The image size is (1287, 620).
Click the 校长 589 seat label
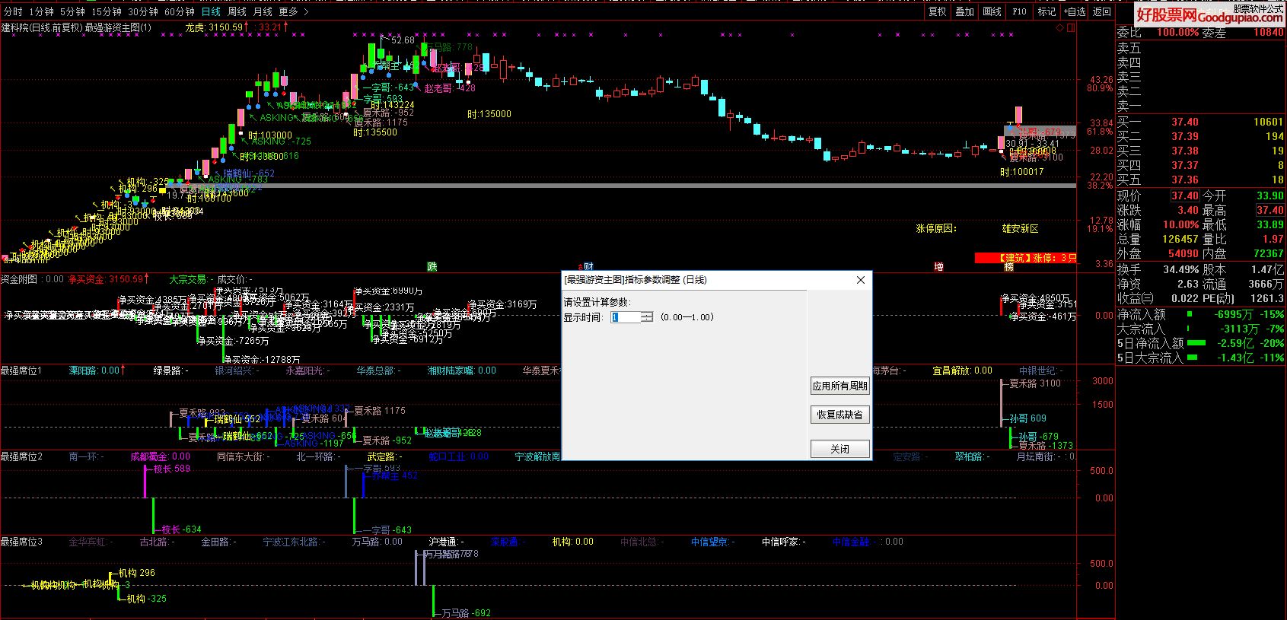pyautogui.click(x=172, y=469)
